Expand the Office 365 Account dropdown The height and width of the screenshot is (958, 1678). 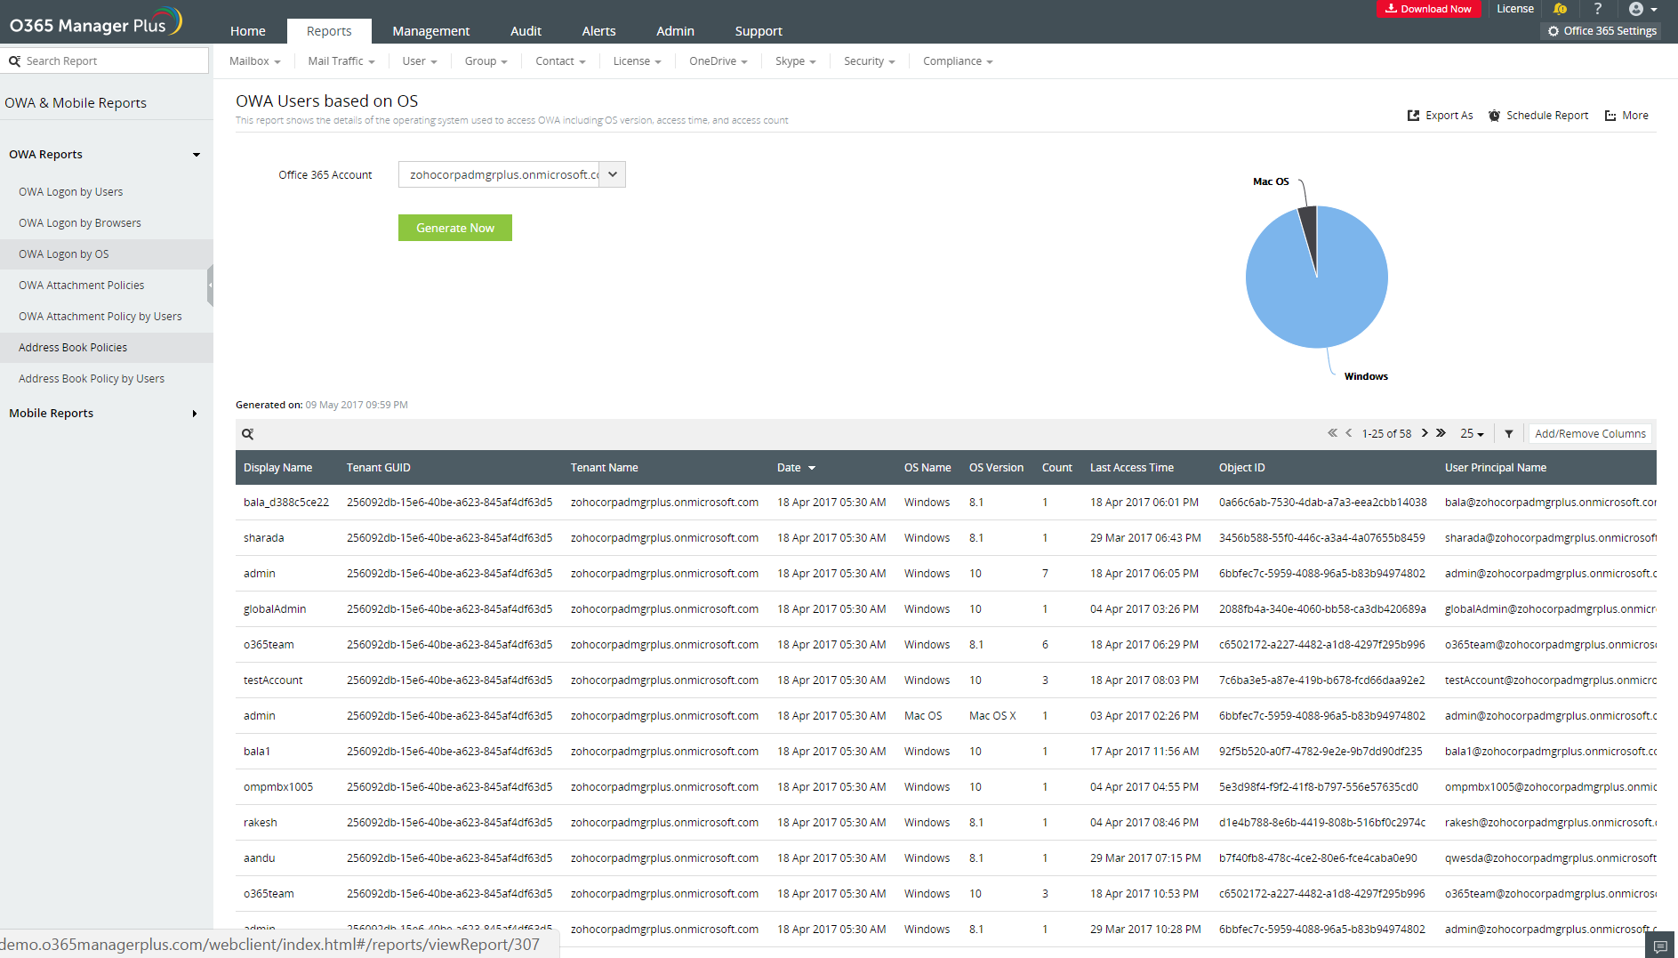coord(613,175)
